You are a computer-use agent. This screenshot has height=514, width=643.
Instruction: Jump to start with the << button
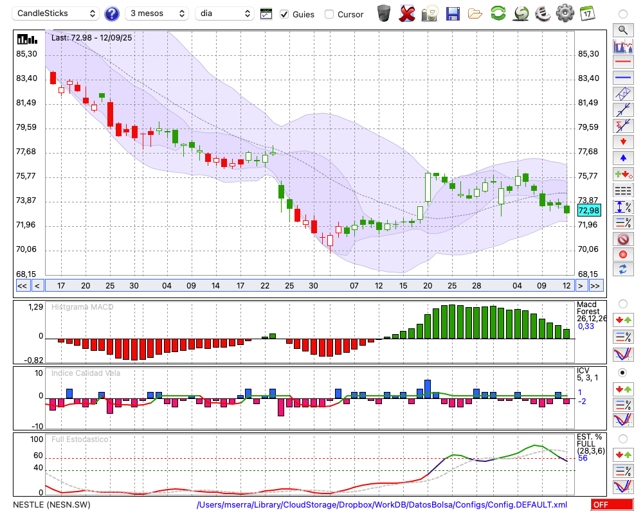coord(22,286)
